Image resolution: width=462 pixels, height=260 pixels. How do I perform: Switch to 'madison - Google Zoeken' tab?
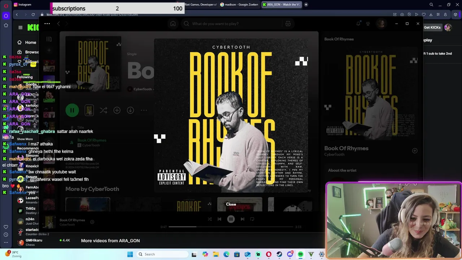tap(239, 5)
